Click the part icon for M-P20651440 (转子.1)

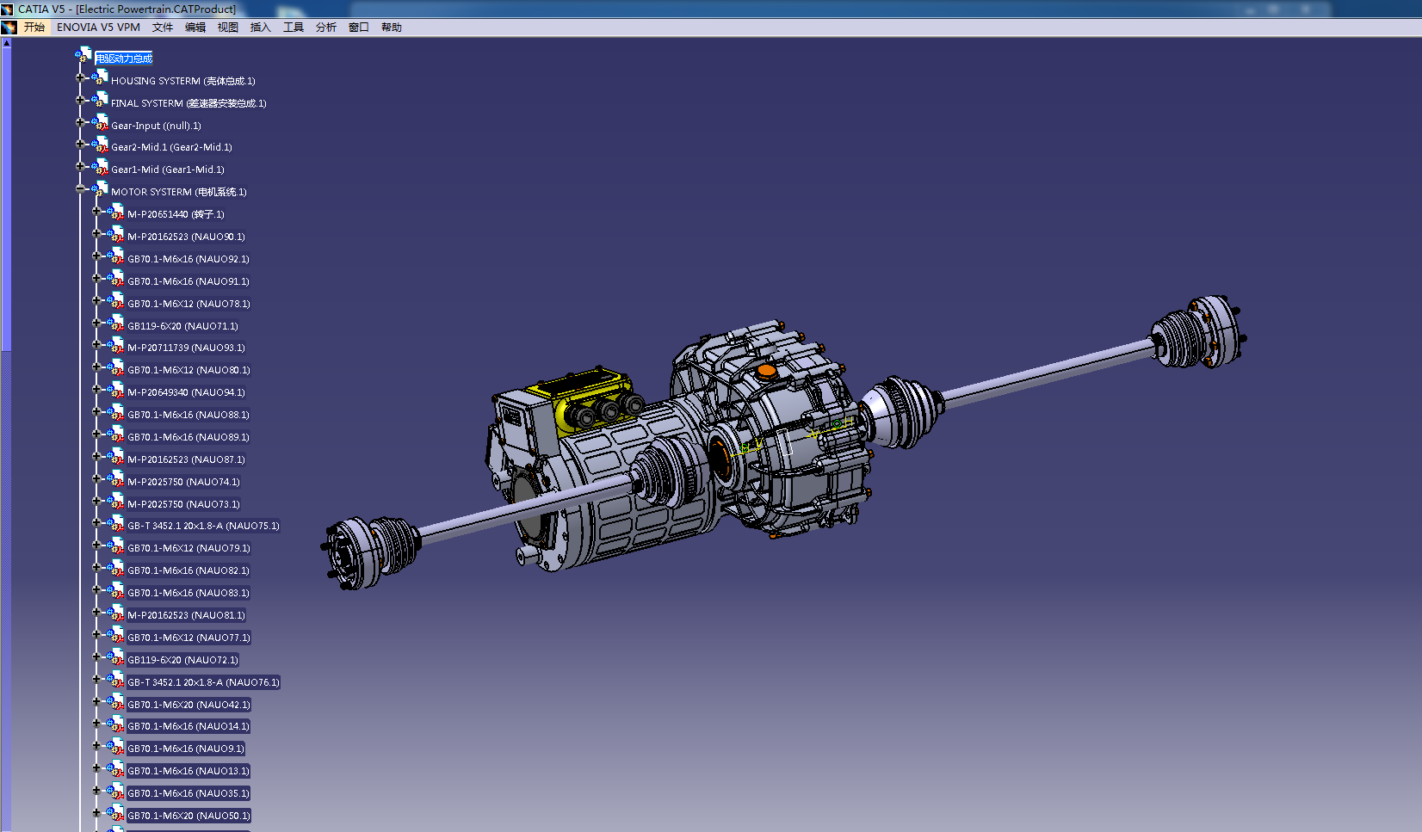tap(115, 212)
